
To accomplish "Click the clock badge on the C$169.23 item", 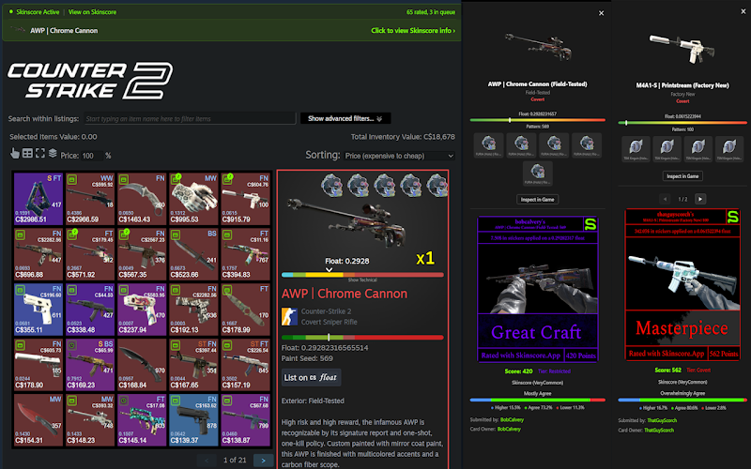I will [x=72, y=345].
